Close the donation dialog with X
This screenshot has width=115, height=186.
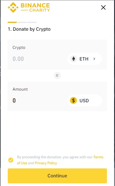[103, 7]
